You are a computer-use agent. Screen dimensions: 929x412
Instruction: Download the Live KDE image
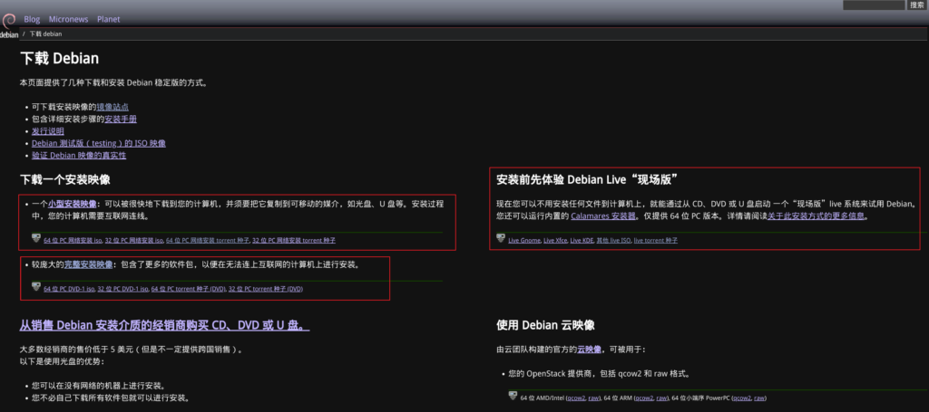point(582,241)
